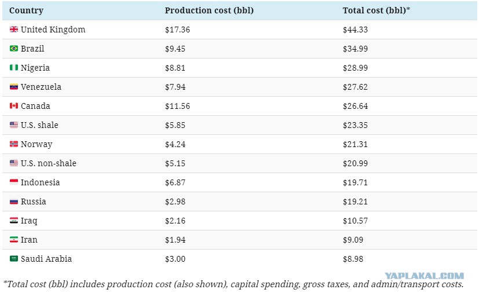Click the Canada flag icon
Viewport: 479px width, 293px height.
[x=14, y=106]
